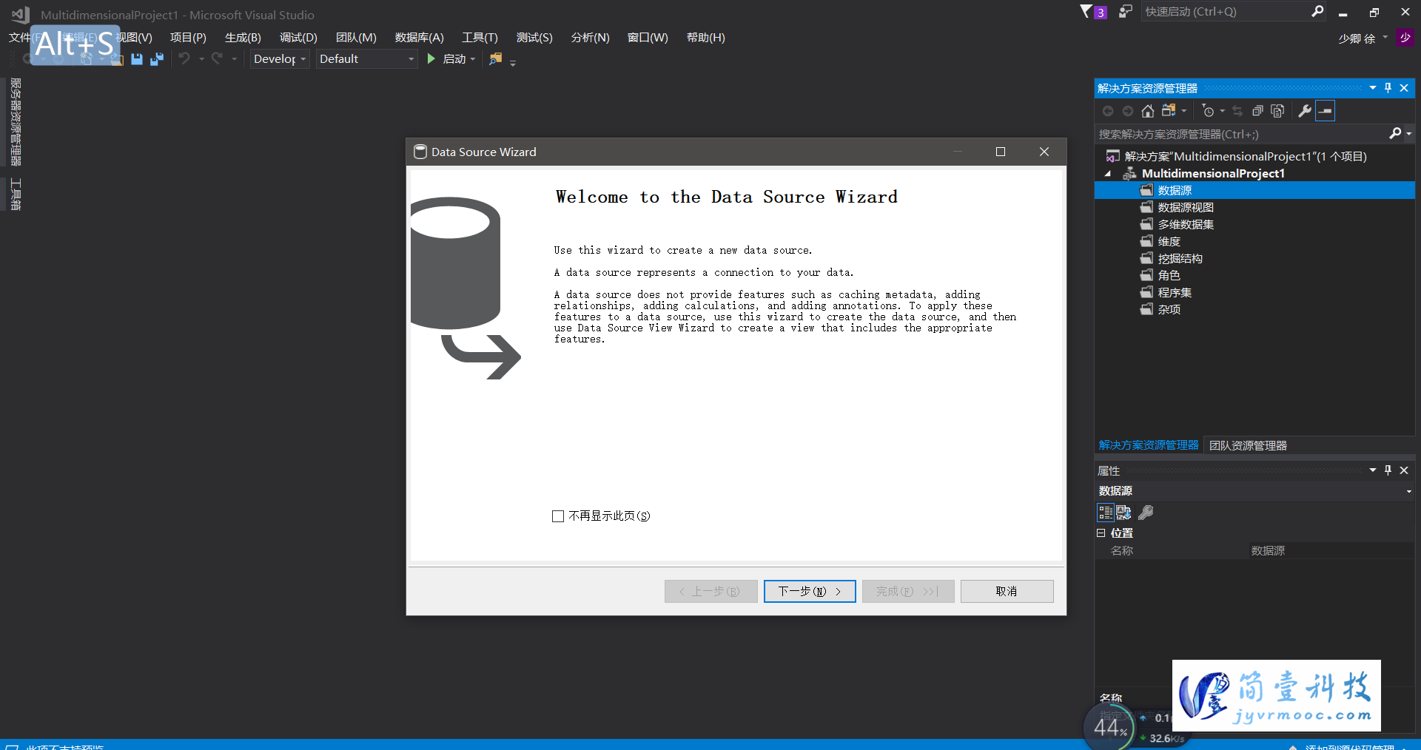
Task: Open the toolbar overflow options arrow
Action: coord(513,62)
